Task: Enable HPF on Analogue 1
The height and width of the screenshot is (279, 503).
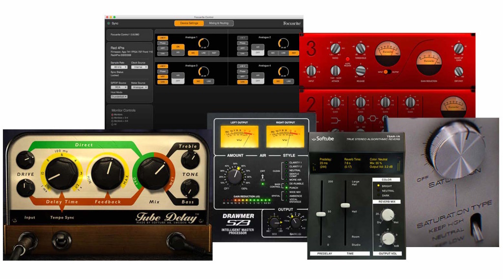Action: (163, 48)
